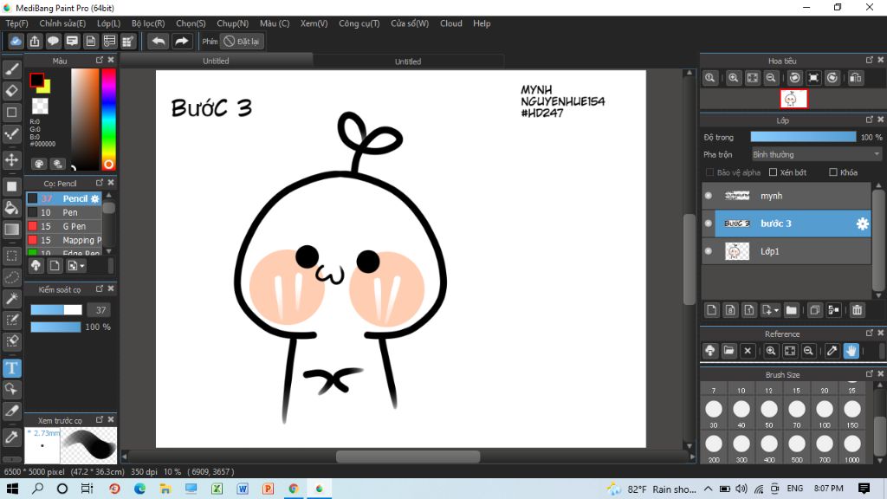
Task: Select the Gradient tool
Action: point(12,229)
